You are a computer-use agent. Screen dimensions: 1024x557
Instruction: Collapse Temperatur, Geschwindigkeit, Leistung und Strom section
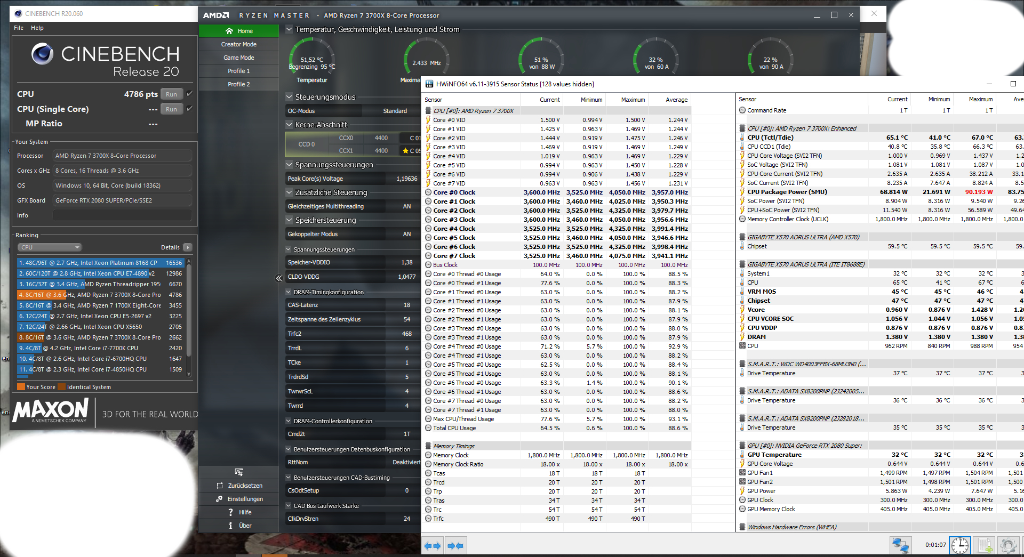[289, 29]
